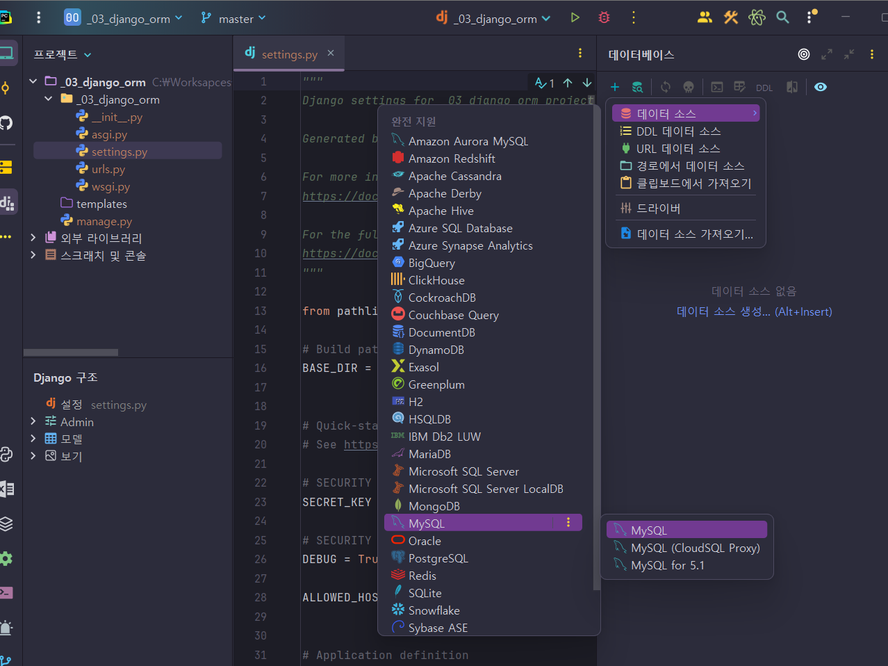Open Python Packages layers sidebar icon
This screenshot has height=666, width=888.
[x=6, y=523]
